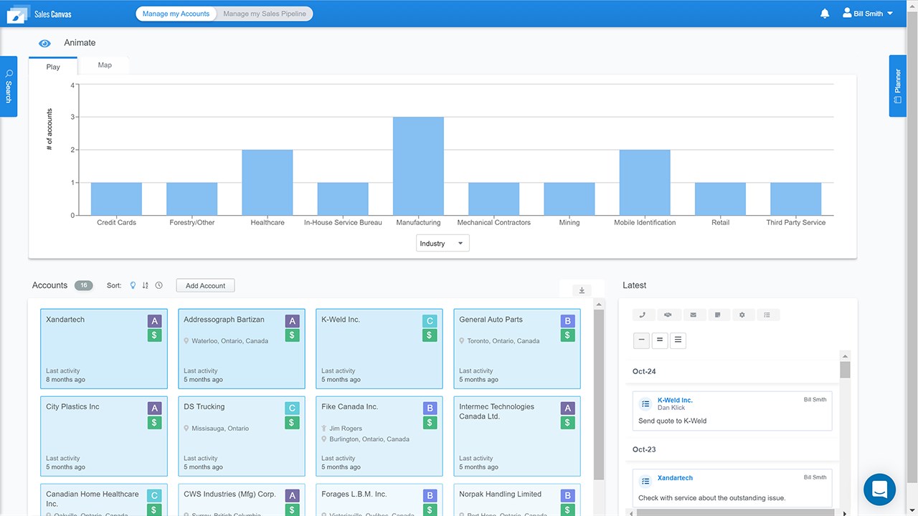Download the accounts list
The image size is (918, 516).
tap(582, 290)
